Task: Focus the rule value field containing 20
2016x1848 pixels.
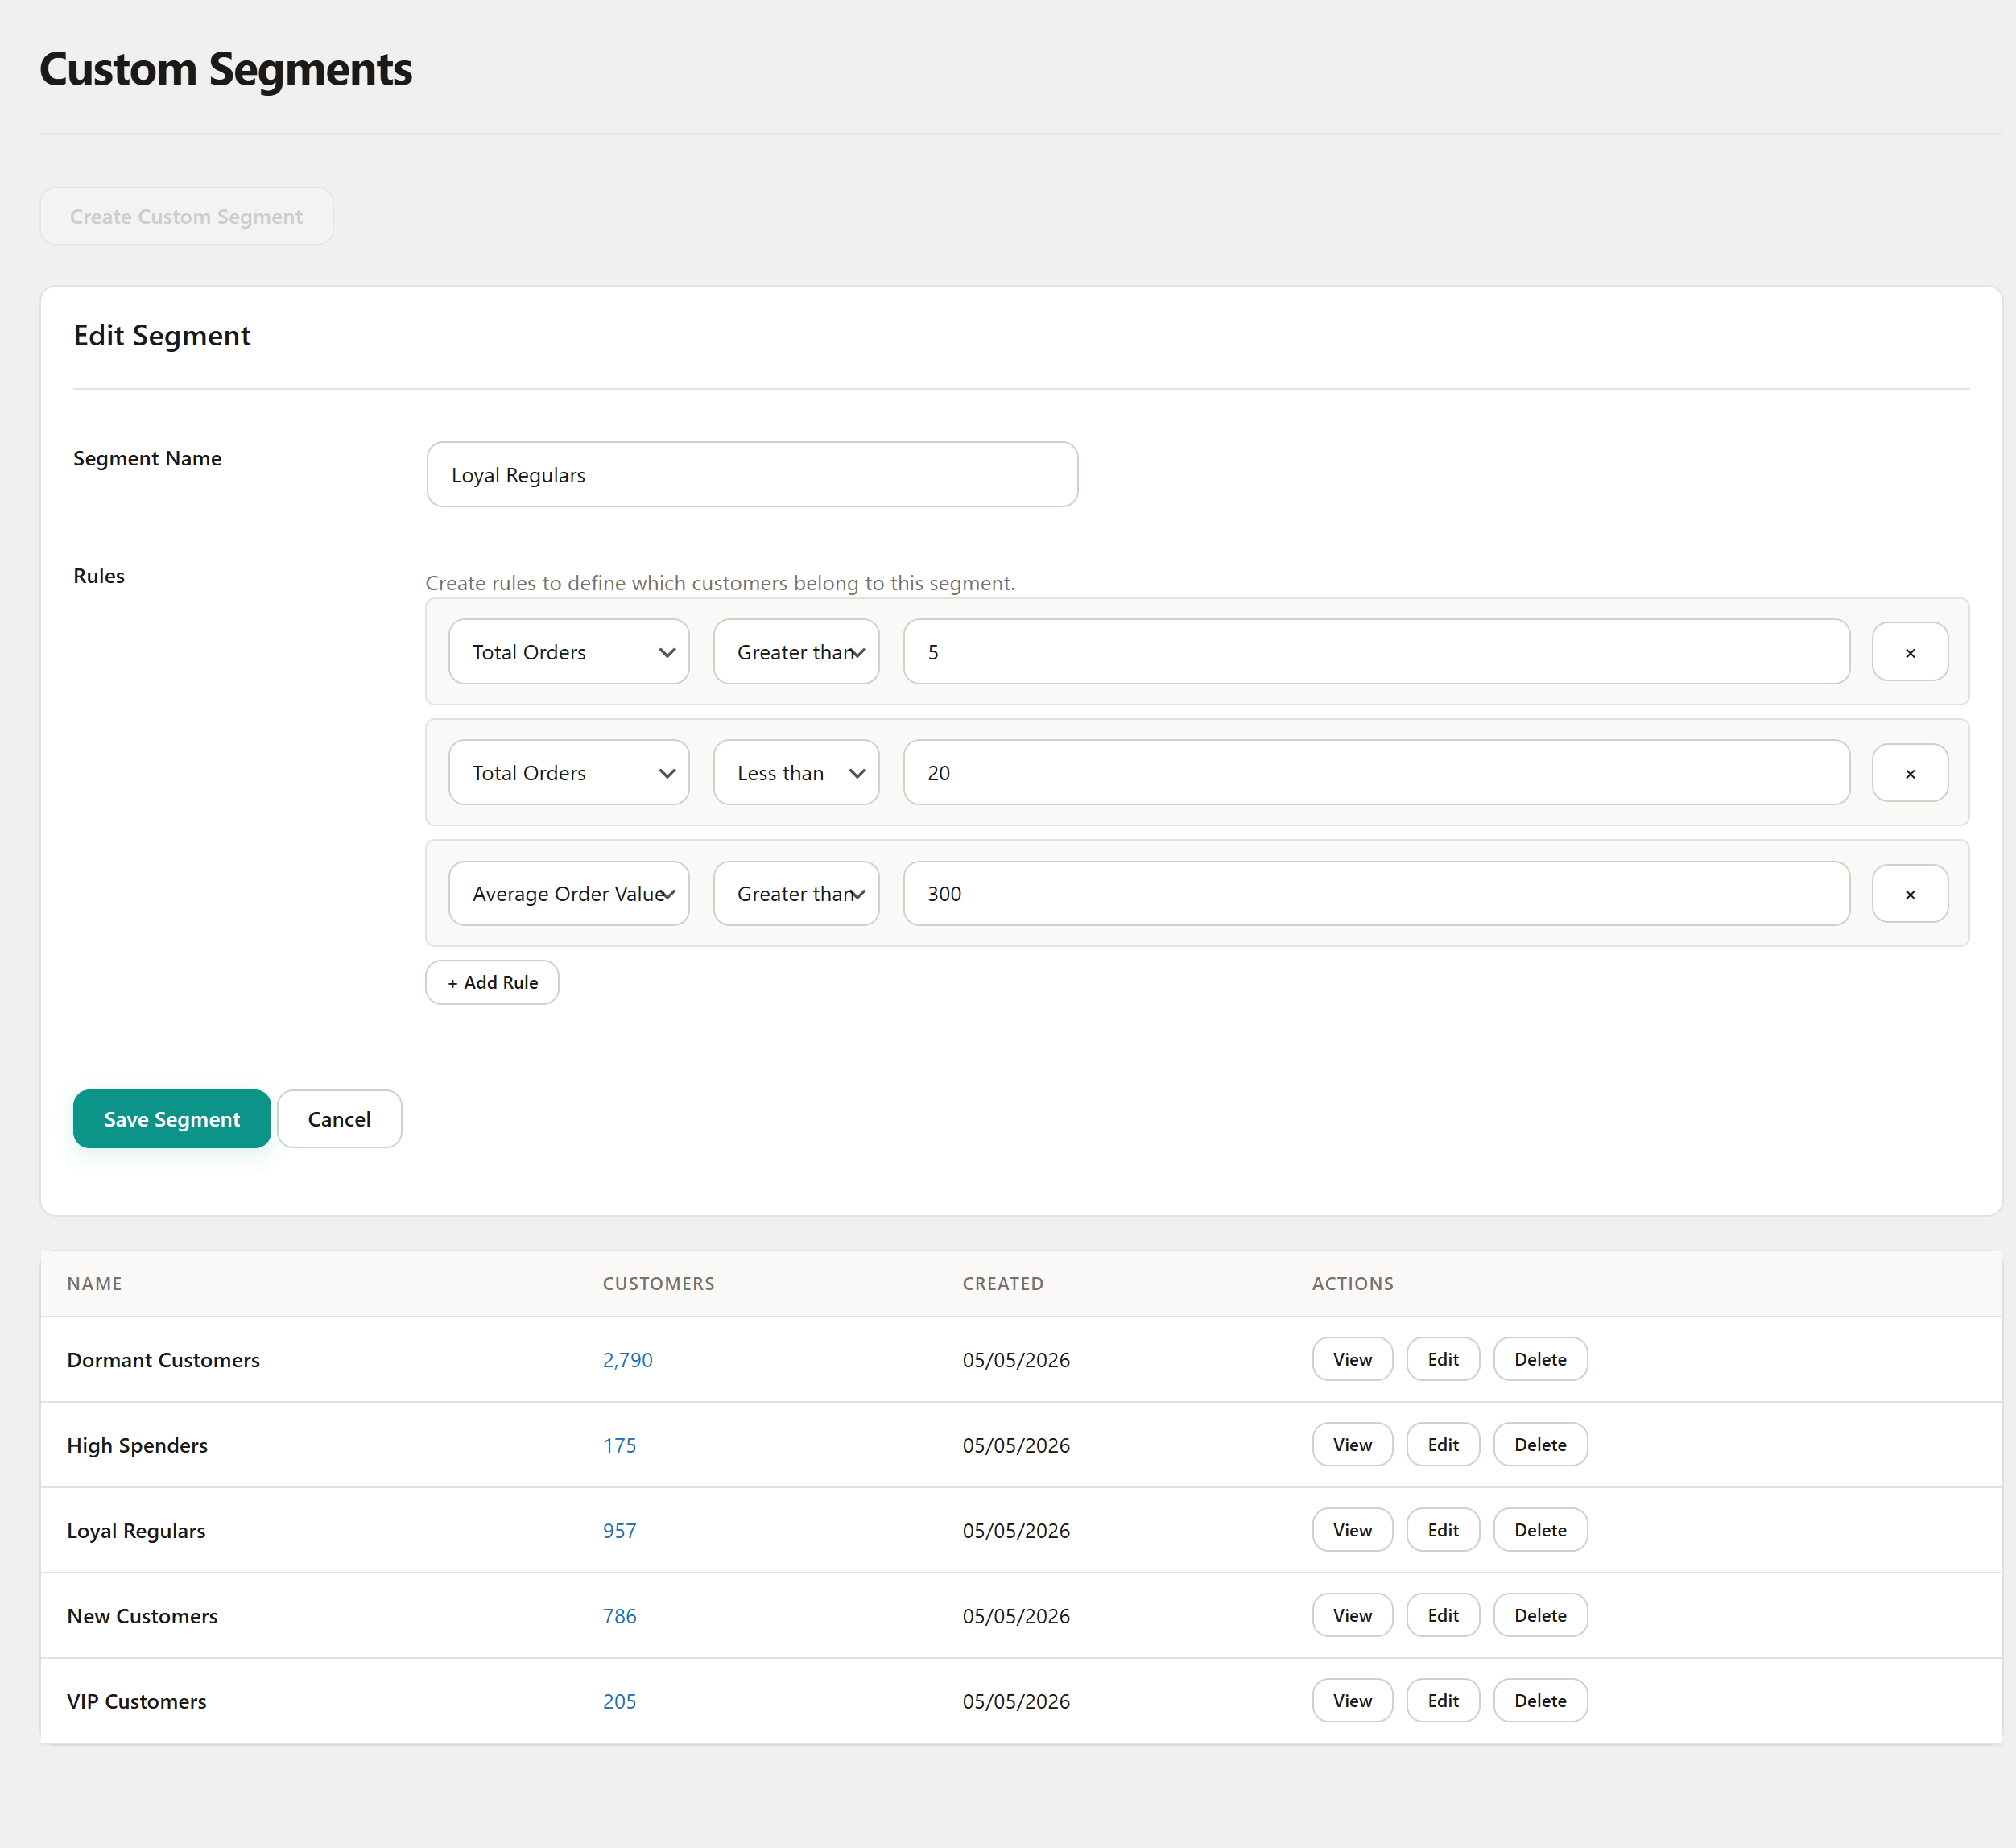Action: tap(1376, 773)
